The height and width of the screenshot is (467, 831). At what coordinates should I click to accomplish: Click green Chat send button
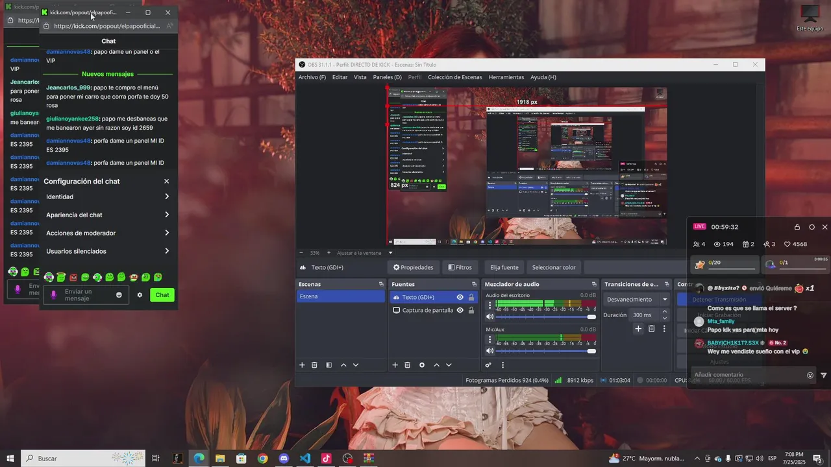(162, 295)
